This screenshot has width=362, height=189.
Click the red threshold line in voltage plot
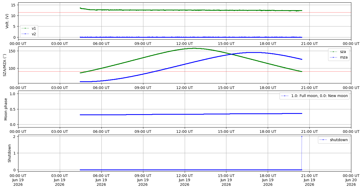[x=184, y=12]
